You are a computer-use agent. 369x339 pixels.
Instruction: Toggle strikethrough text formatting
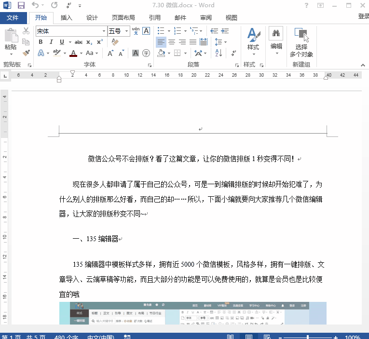[x=78, y=42]
